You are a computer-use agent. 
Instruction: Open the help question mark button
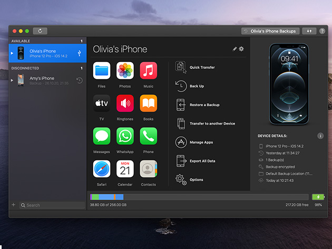[322, 31]
